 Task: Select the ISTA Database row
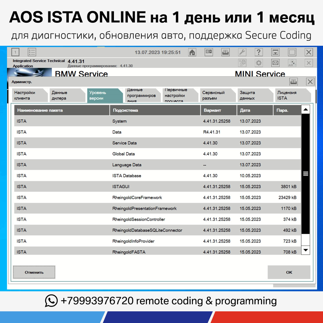157,176
